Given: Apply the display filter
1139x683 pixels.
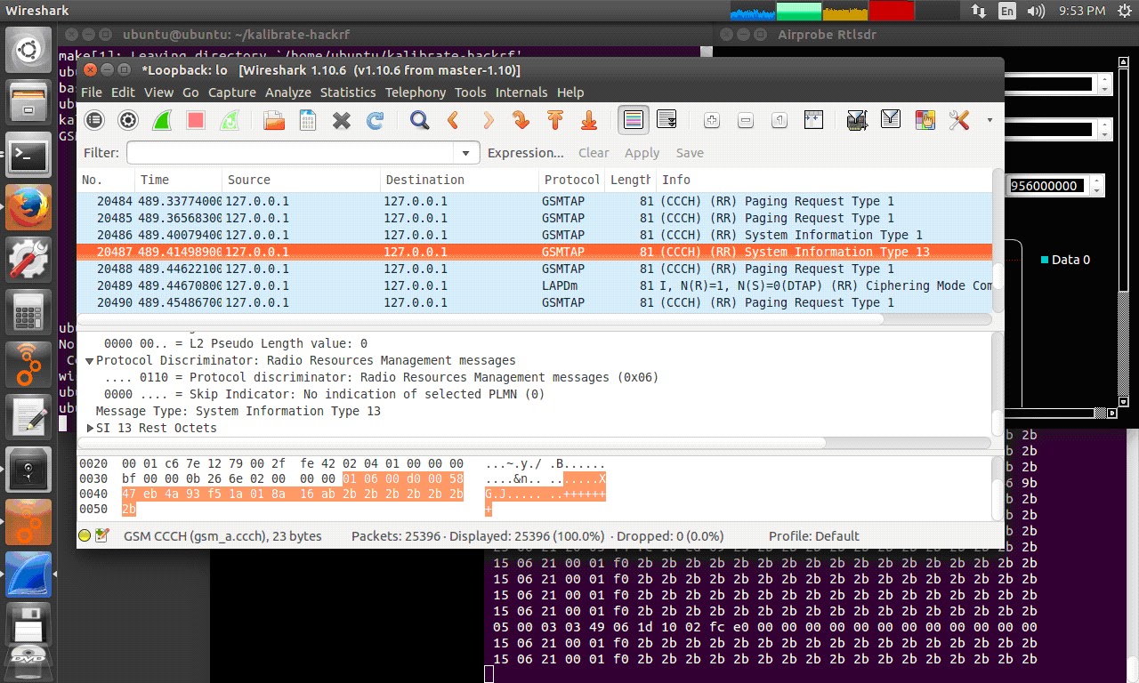Looking at the screenshot, I should [642, 153].
